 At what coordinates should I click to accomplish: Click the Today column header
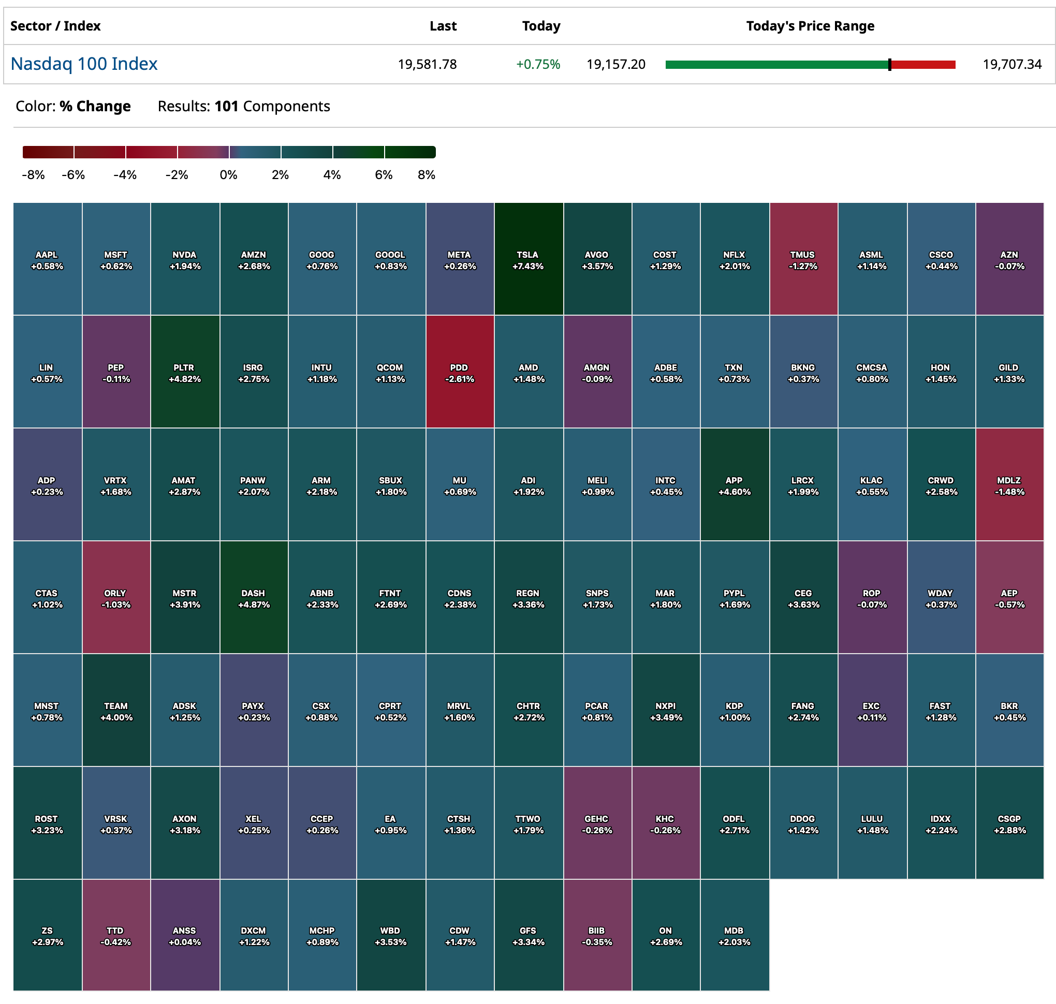pyautogui.click(x=540, y=26)
